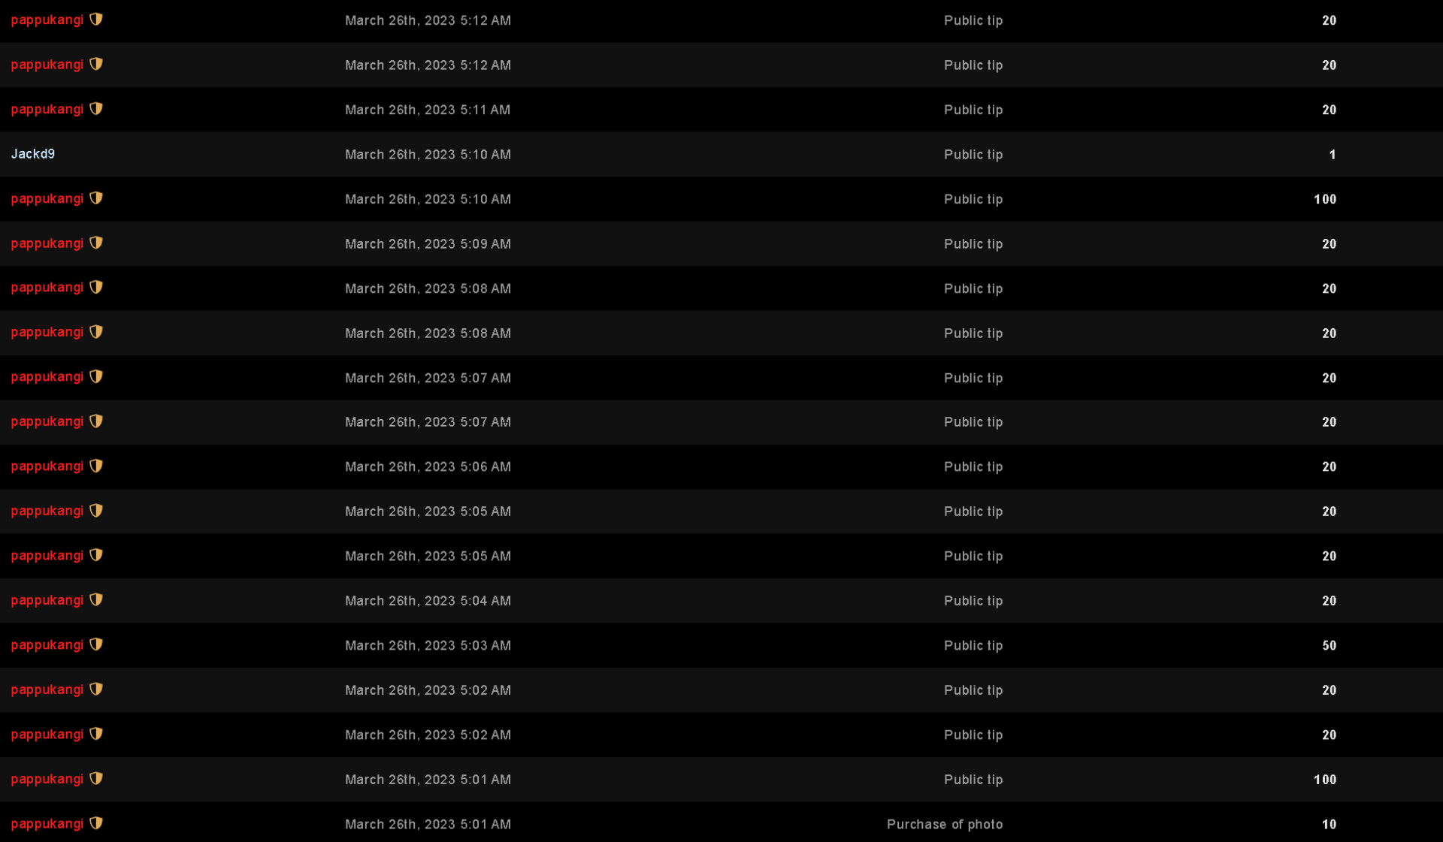Click shield icon in the Purchase of photo row

click(x=96, y=823)
